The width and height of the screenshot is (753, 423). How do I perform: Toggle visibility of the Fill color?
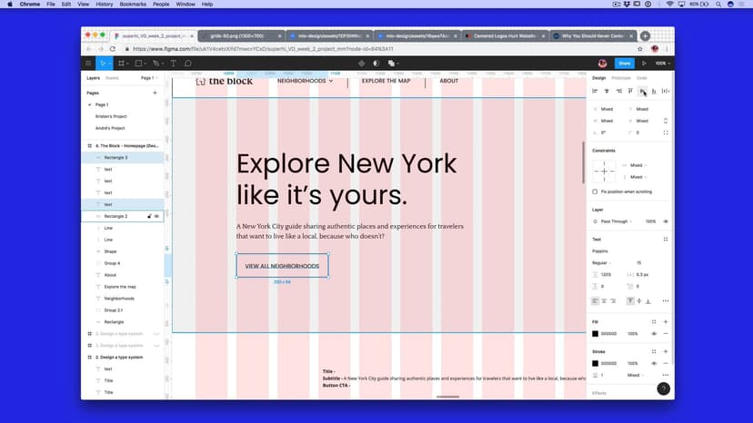[x=654, y=334]
